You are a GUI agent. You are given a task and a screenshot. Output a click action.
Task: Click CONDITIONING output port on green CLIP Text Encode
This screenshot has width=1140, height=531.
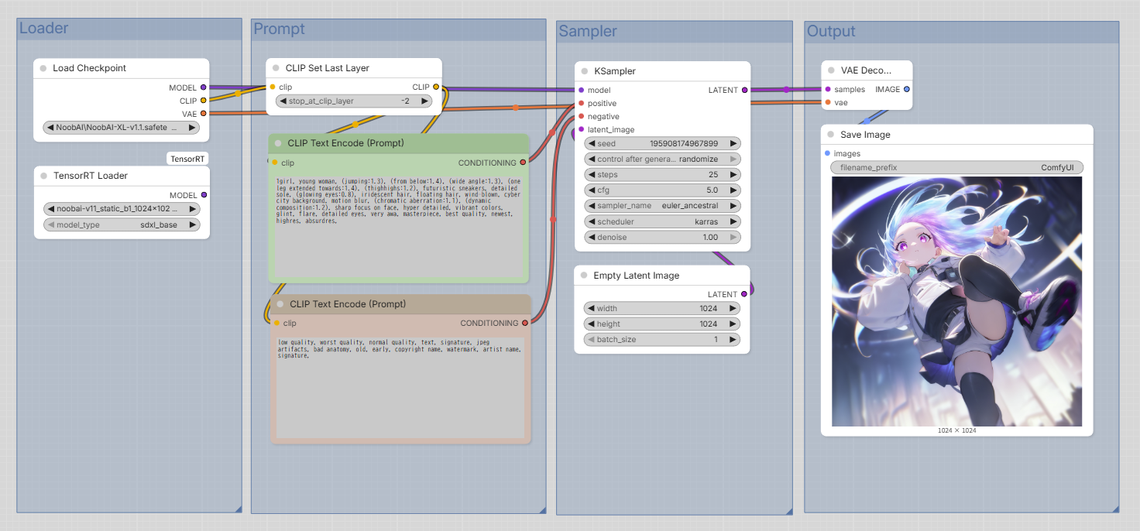tap(523, 163)
